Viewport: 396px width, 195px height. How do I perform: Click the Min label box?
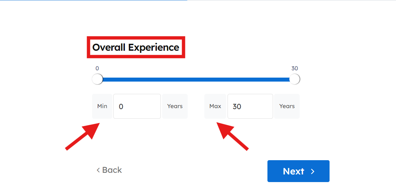(102, 106)
